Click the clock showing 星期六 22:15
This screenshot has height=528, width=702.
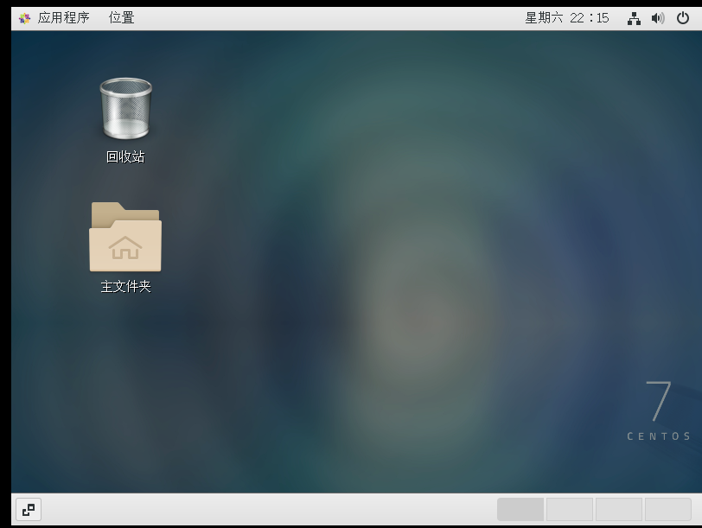pos(567,18)
